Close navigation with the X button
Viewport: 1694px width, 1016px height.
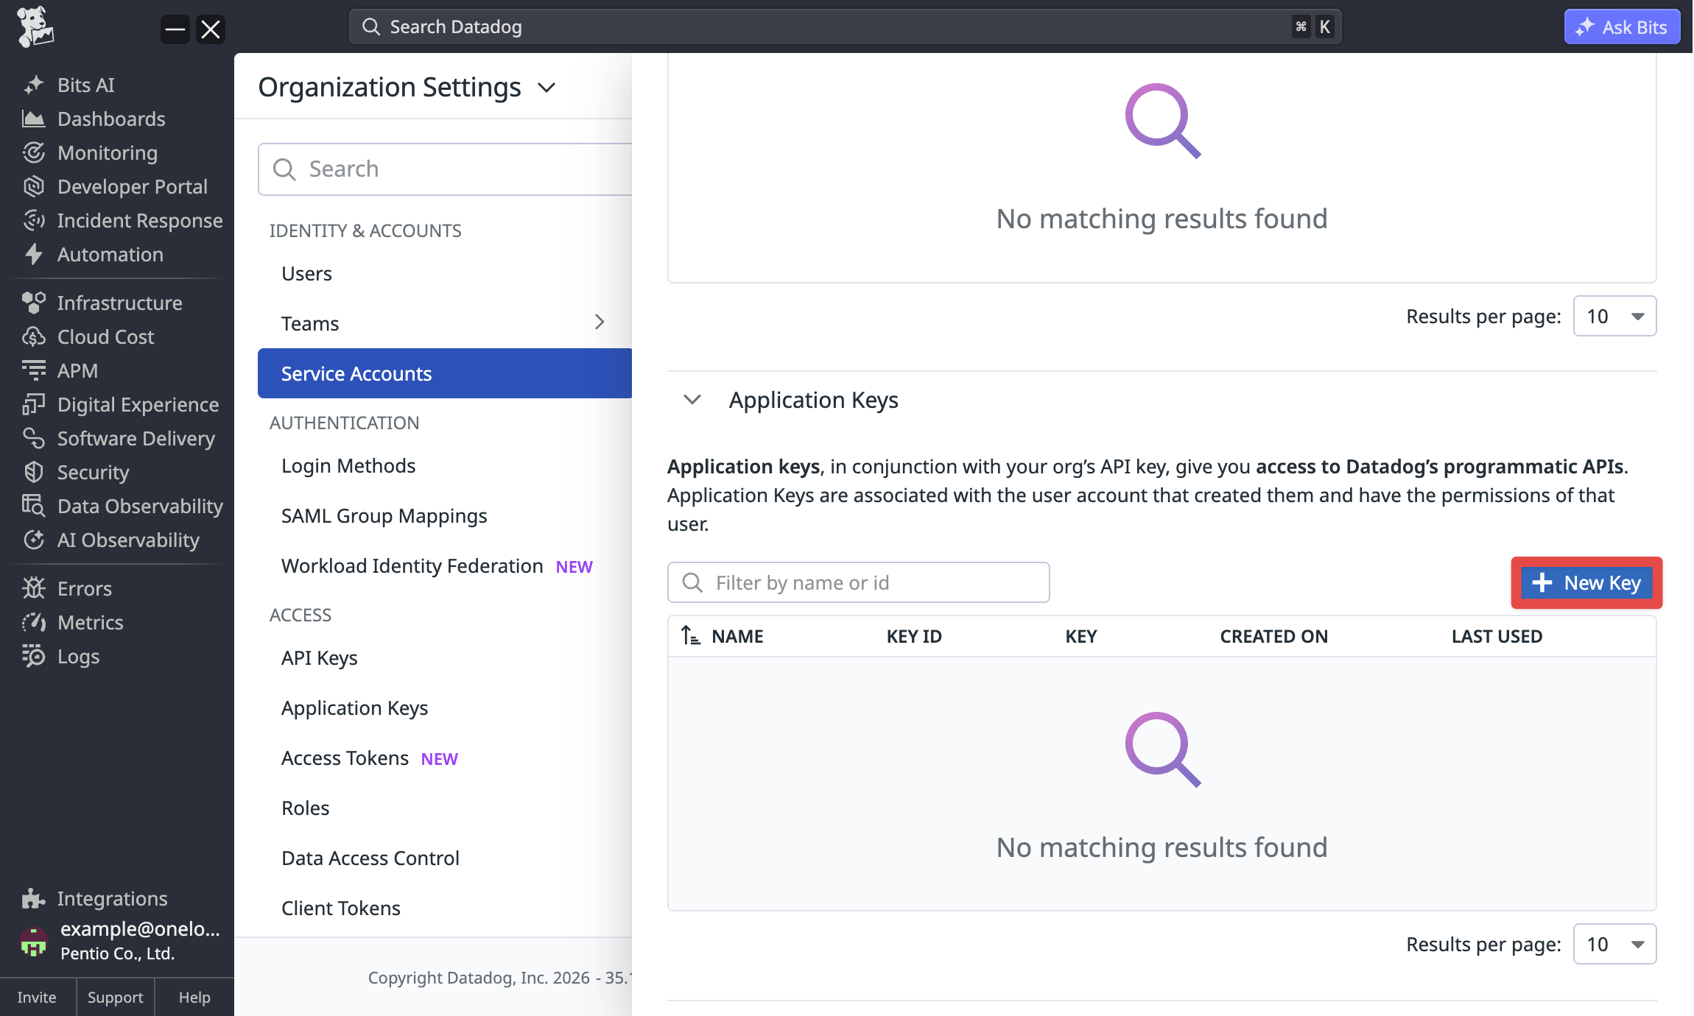click(x=211, y=29)
